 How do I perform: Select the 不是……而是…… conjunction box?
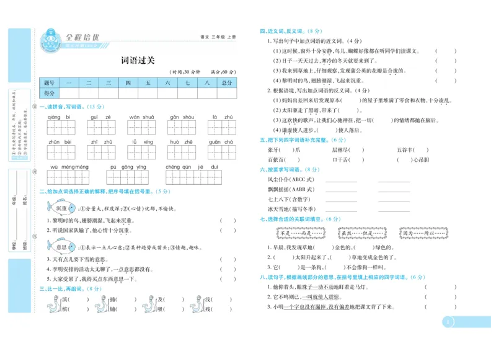coord(301,233)
